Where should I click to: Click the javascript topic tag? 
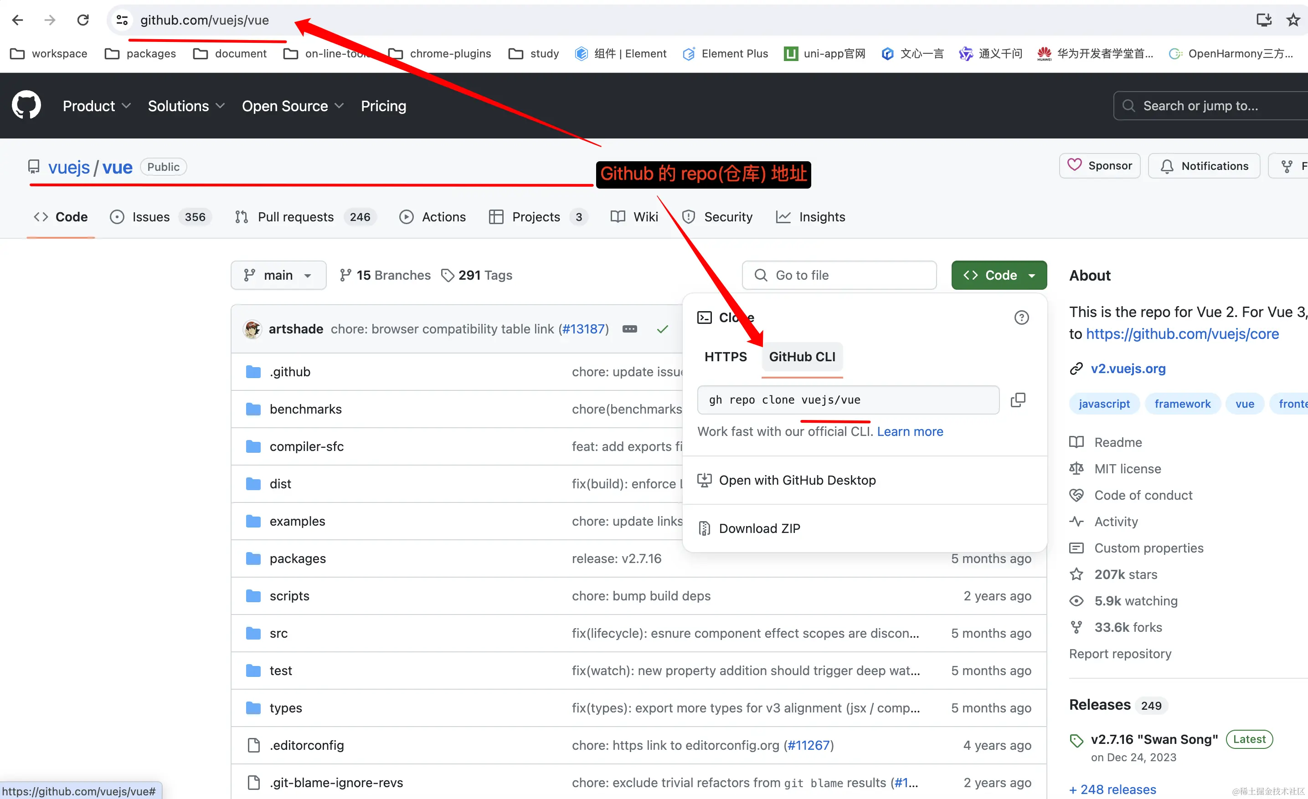click(x=1104, y=404)
